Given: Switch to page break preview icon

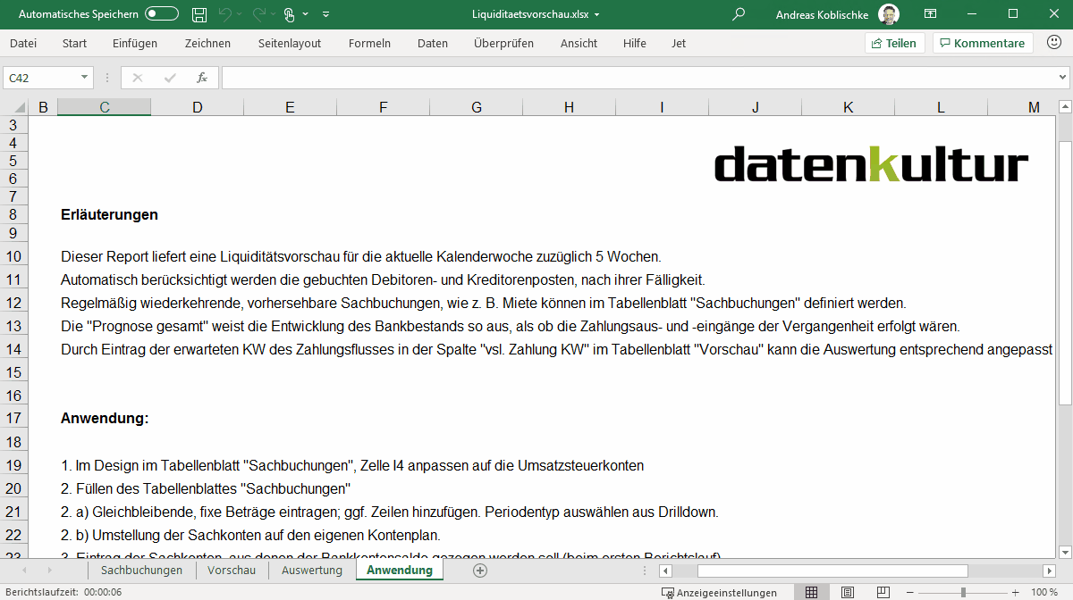Looking at the screenshot, I should point(882,592).
